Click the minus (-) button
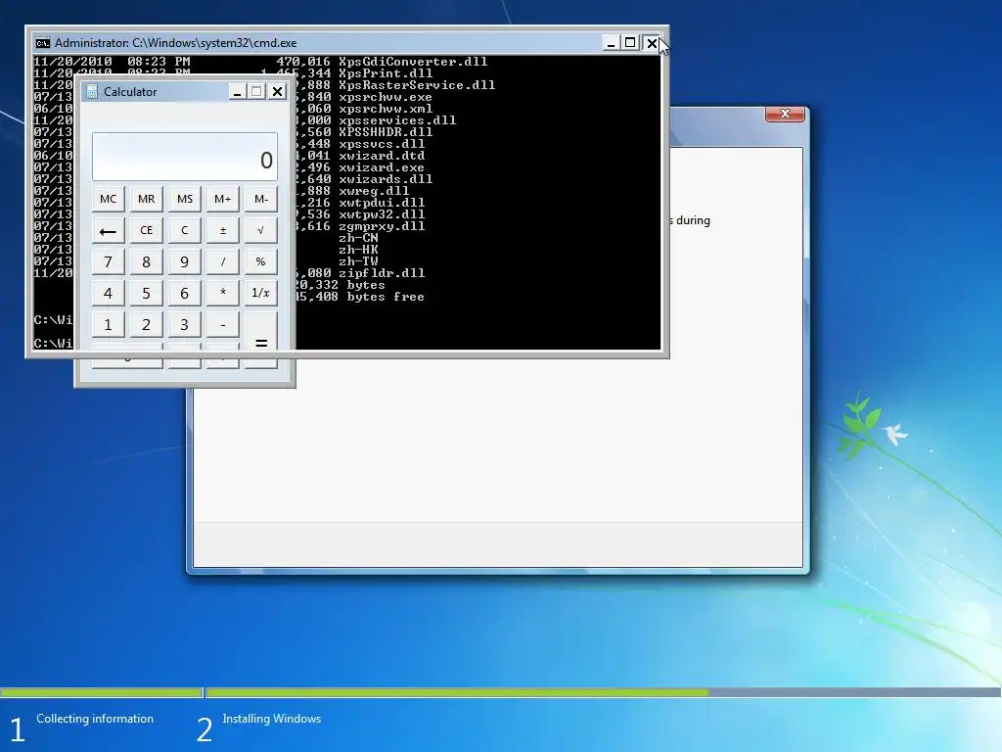The image size is (1002, 752). click(222, 324)
